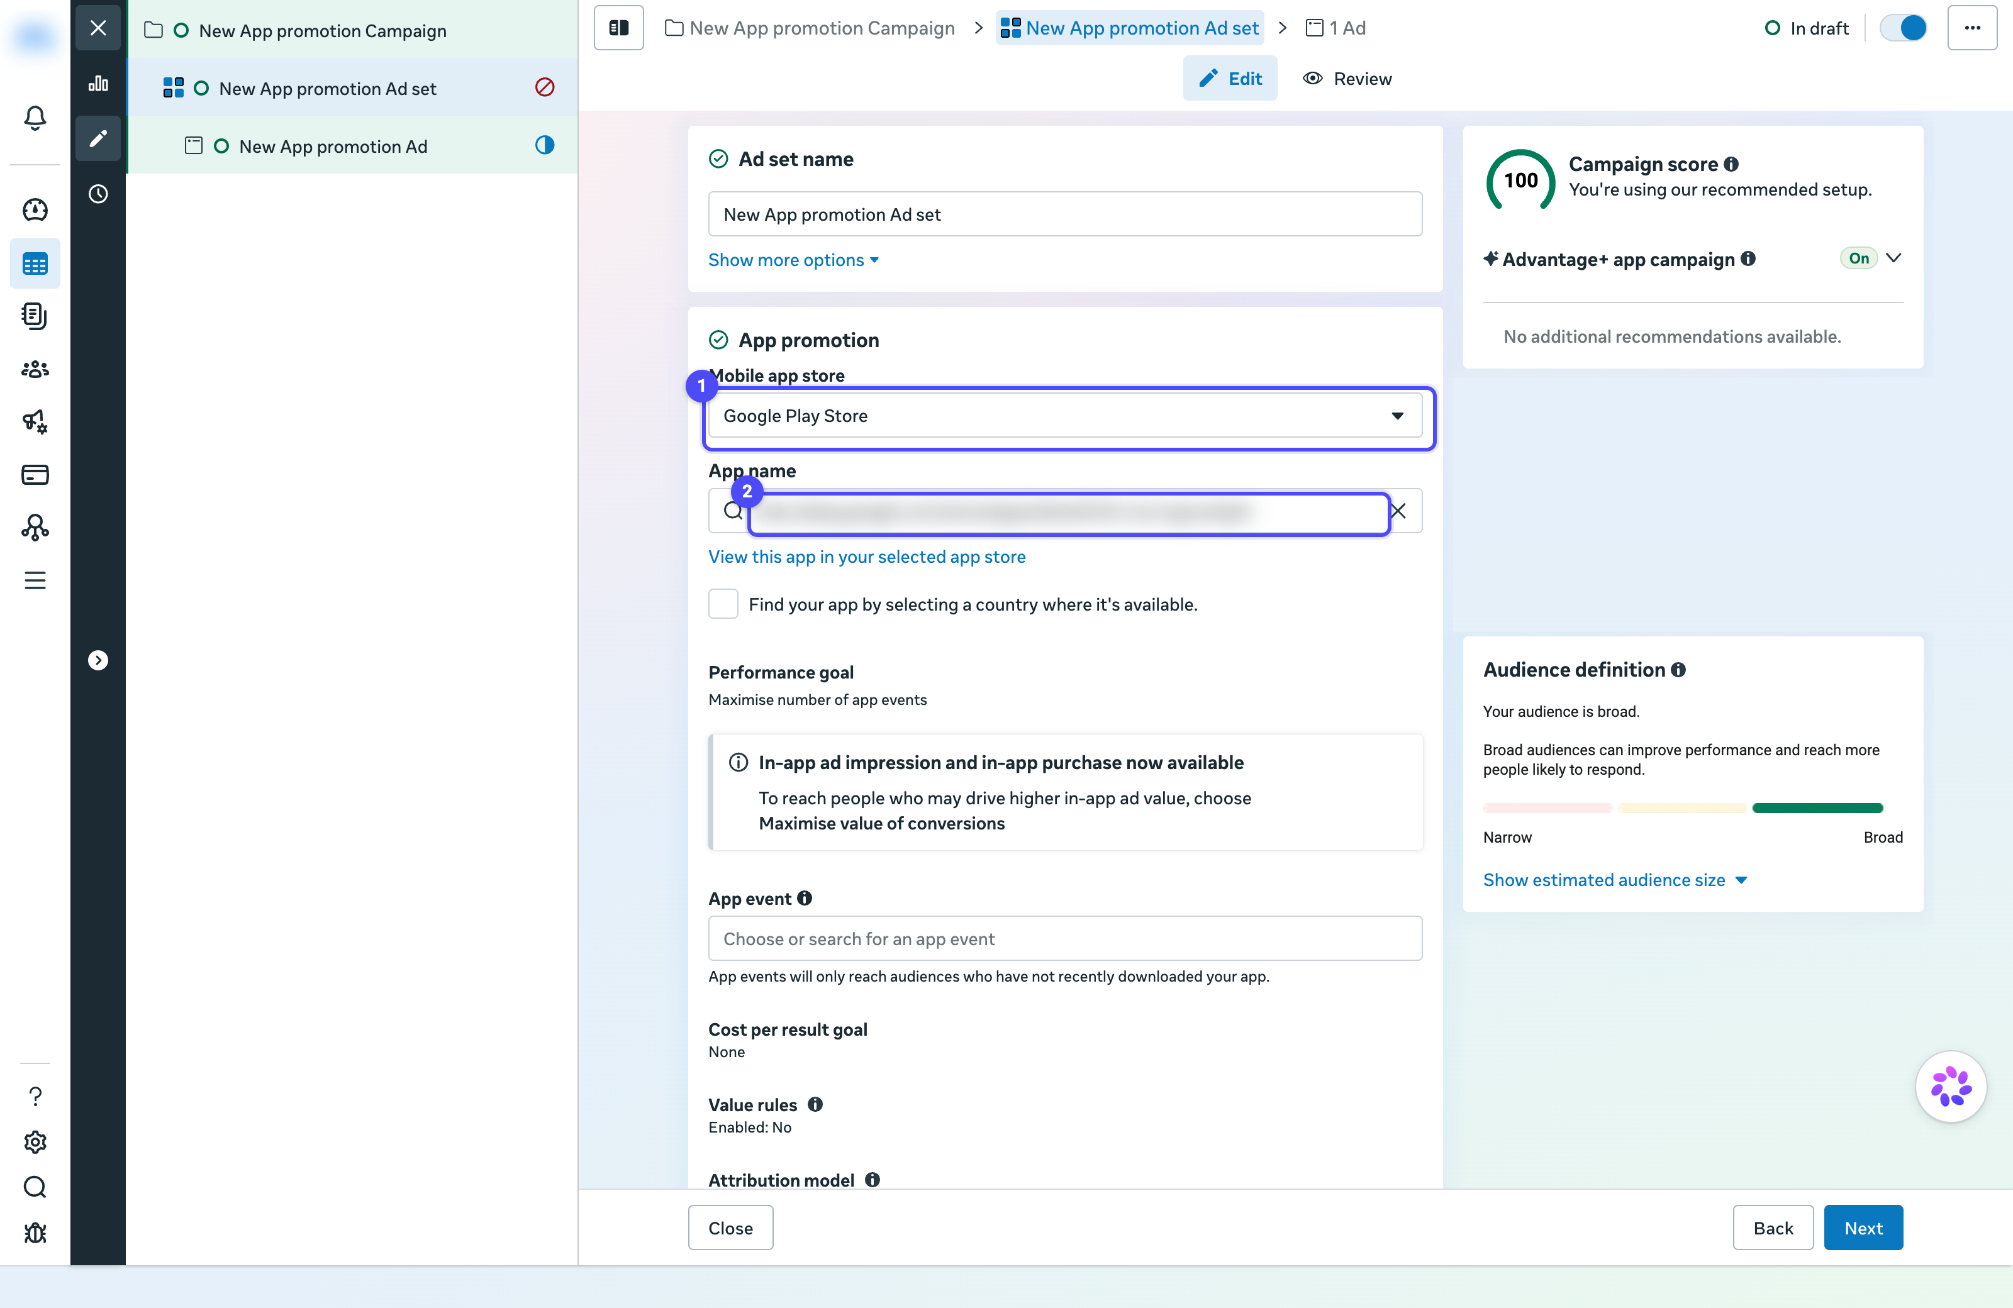Click the error icon on Ad set row
This screenshot has width=2013, height=1308.
[x=545, y=87]
